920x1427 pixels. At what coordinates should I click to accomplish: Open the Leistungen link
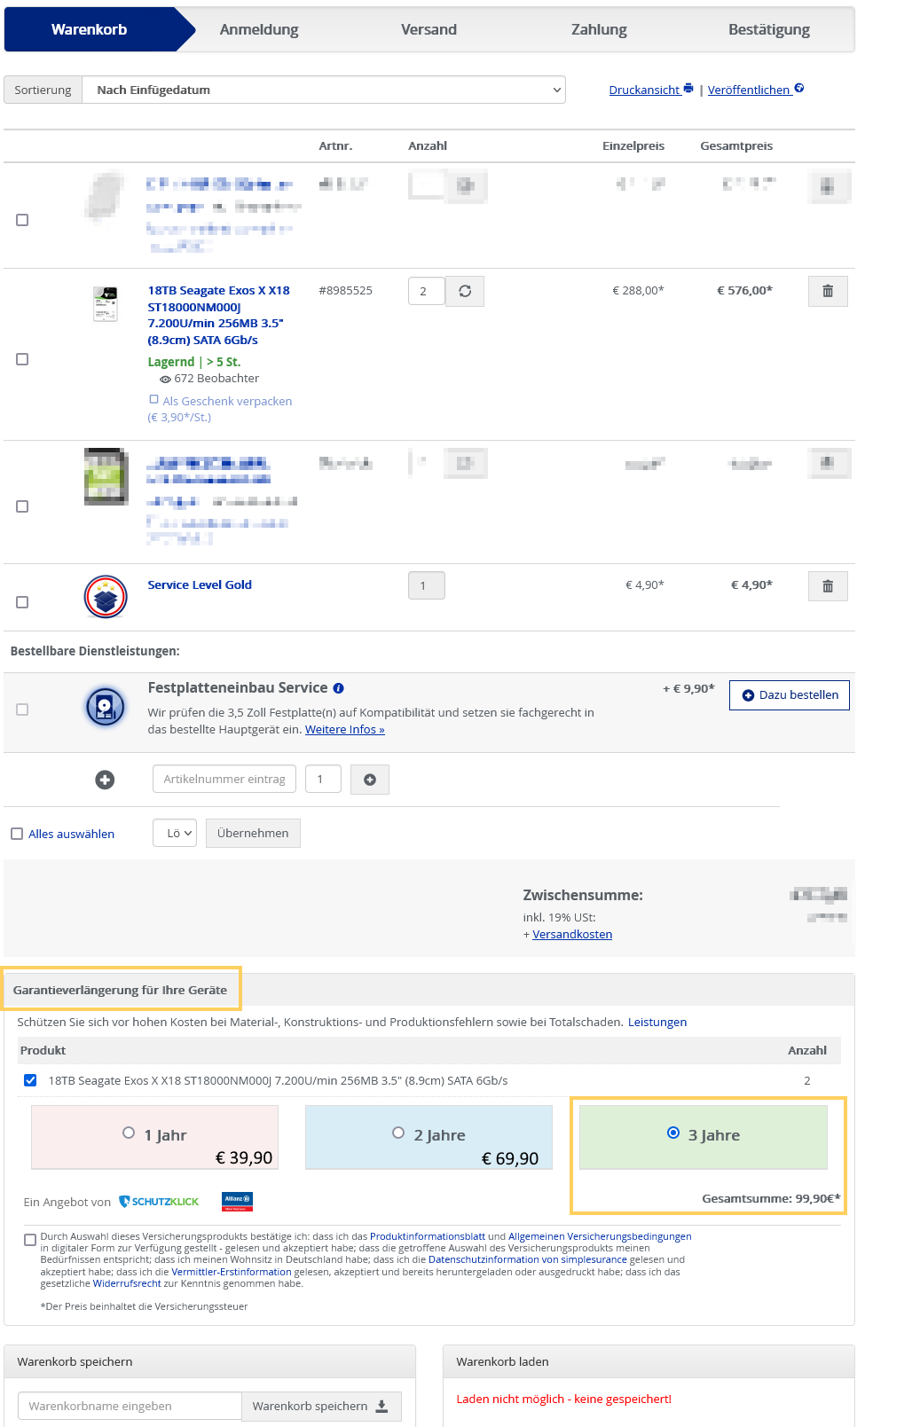pos(657,1023)
